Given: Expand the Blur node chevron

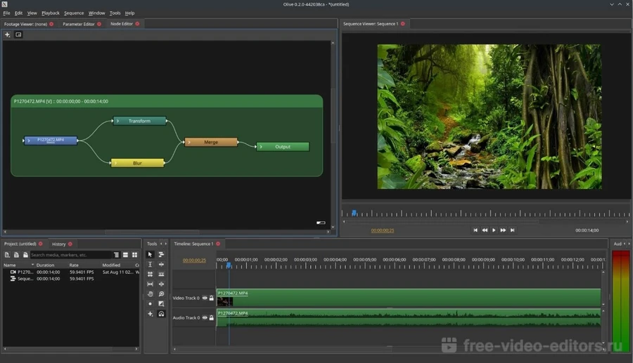Looking at the screenshot, I should pos(116,163).
